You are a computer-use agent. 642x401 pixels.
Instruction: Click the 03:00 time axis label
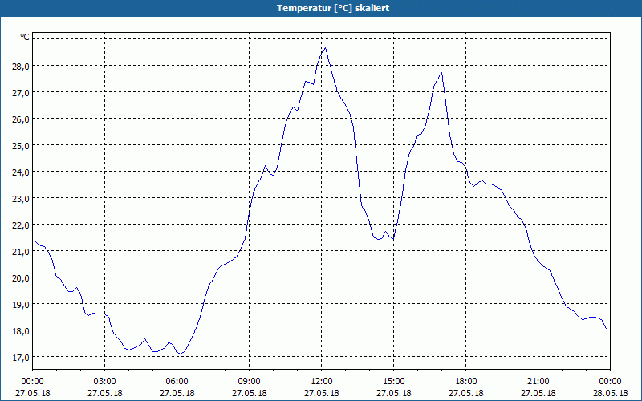(105, 382)
